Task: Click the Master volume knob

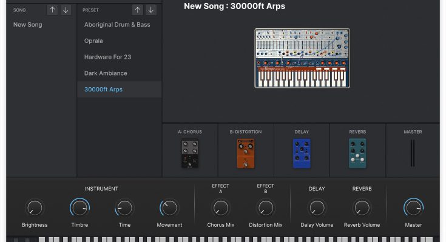Action: click(x=413, y=208)
